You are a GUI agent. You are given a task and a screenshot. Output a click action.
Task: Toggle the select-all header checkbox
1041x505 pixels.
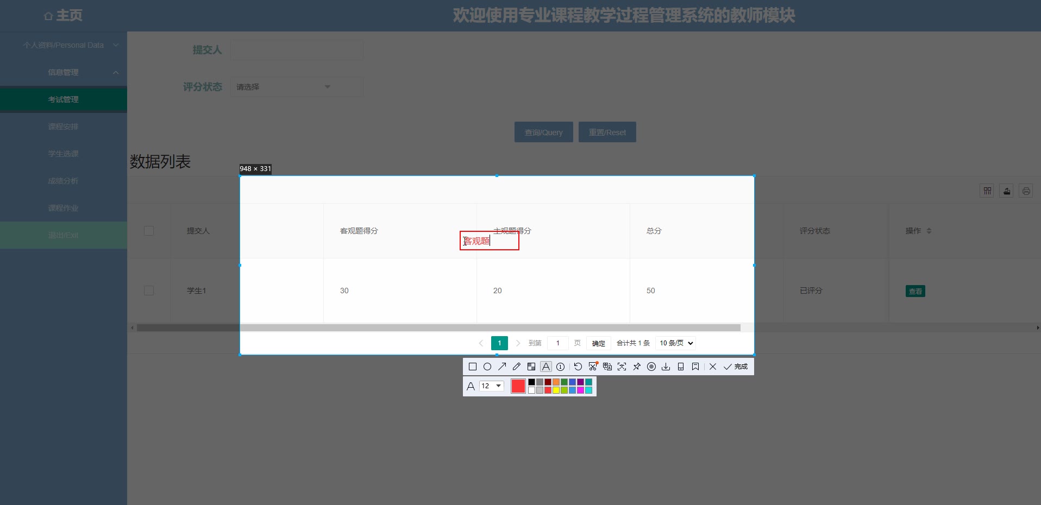tap(149, 231)
